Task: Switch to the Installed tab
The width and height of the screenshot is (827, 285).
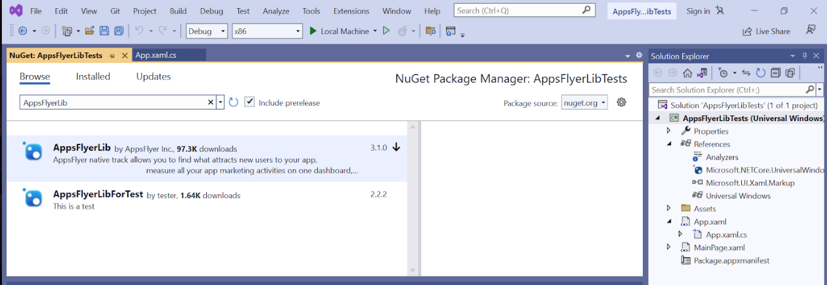Action: 93,76
